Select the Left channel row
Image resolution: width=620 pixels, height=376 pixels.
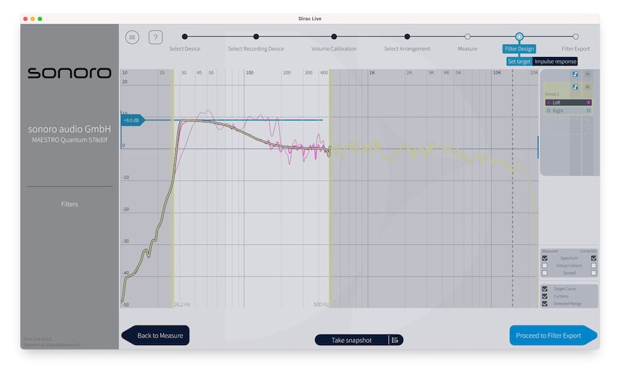coord(568,103)
